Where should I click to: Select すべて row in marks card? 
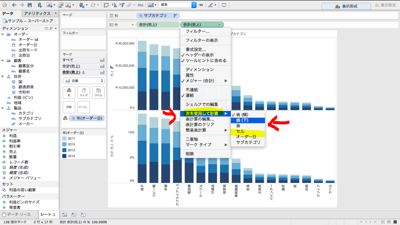click(x=84, y=60)
